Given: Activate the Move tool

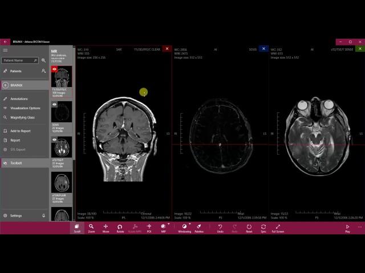Looking at the screenshot, I should click(x=106, y=227).
